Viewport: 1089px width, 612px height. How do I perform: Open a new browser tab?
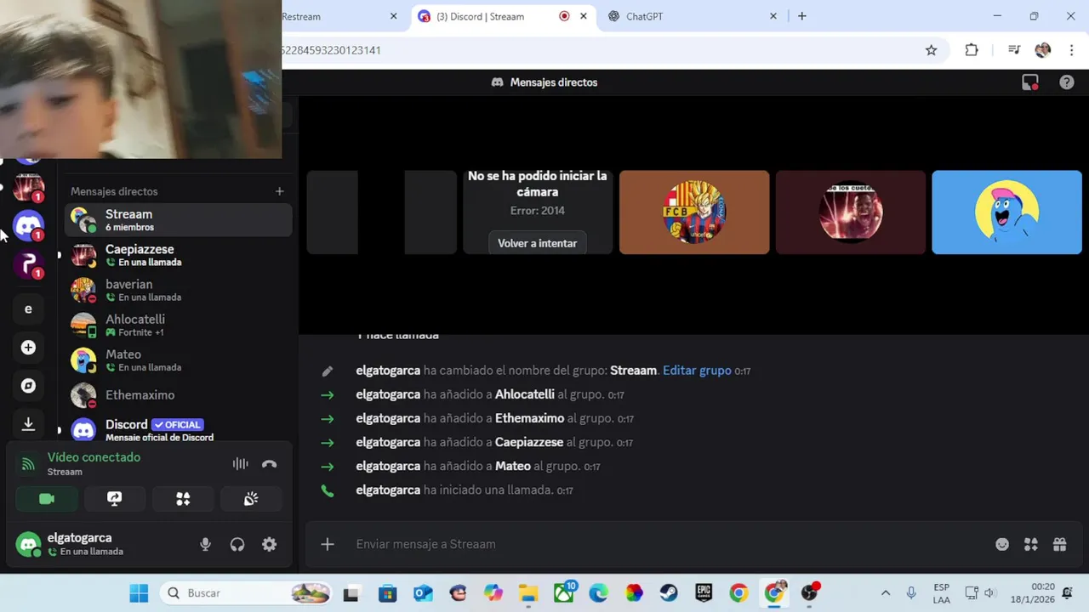[x=801, y=16]
